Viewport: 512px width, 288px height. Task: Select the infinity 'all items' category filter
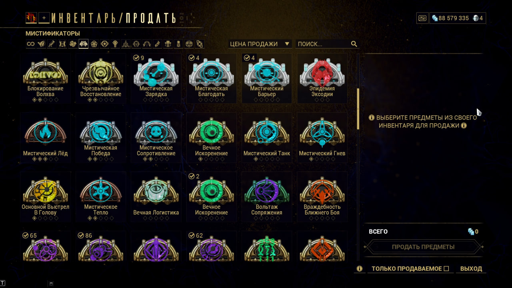[31, 44]
